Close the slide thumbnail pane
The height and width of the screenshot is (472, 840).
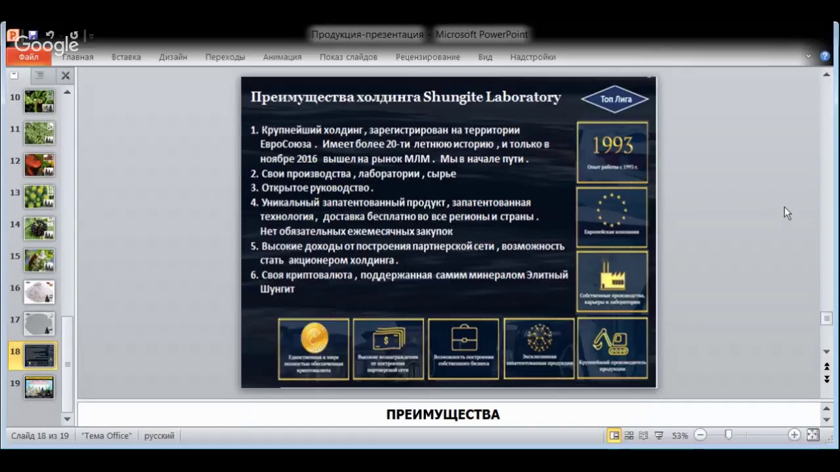tap(66, 75)
